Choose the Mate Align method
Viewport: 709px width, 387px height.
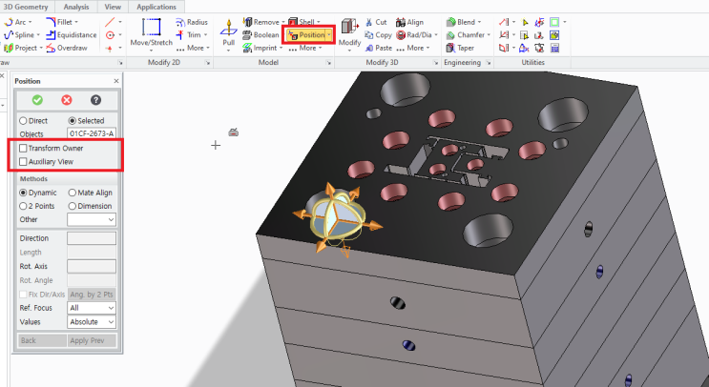point(91,193)
